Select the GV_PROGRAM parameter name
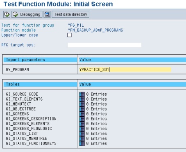The image size is (186, 152). pyautogui.click(x=17, y=69)
